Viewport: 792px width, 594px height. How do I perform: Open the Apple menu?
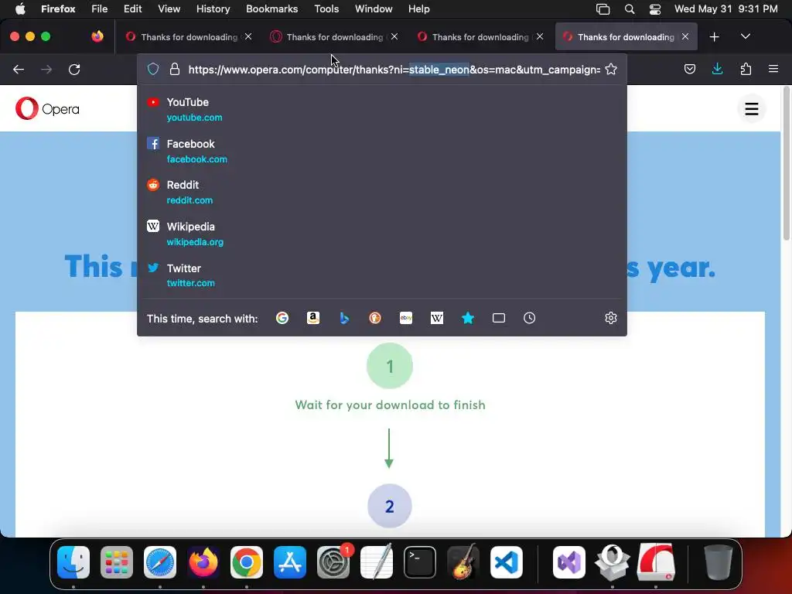tap(20, 9)
